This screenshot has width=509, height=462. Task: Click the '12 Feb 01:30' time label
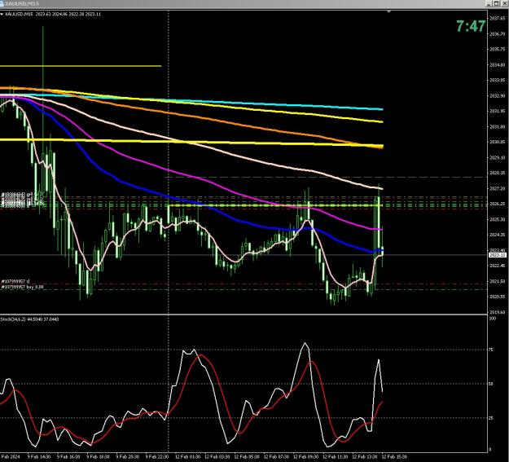tap(187, 457)
